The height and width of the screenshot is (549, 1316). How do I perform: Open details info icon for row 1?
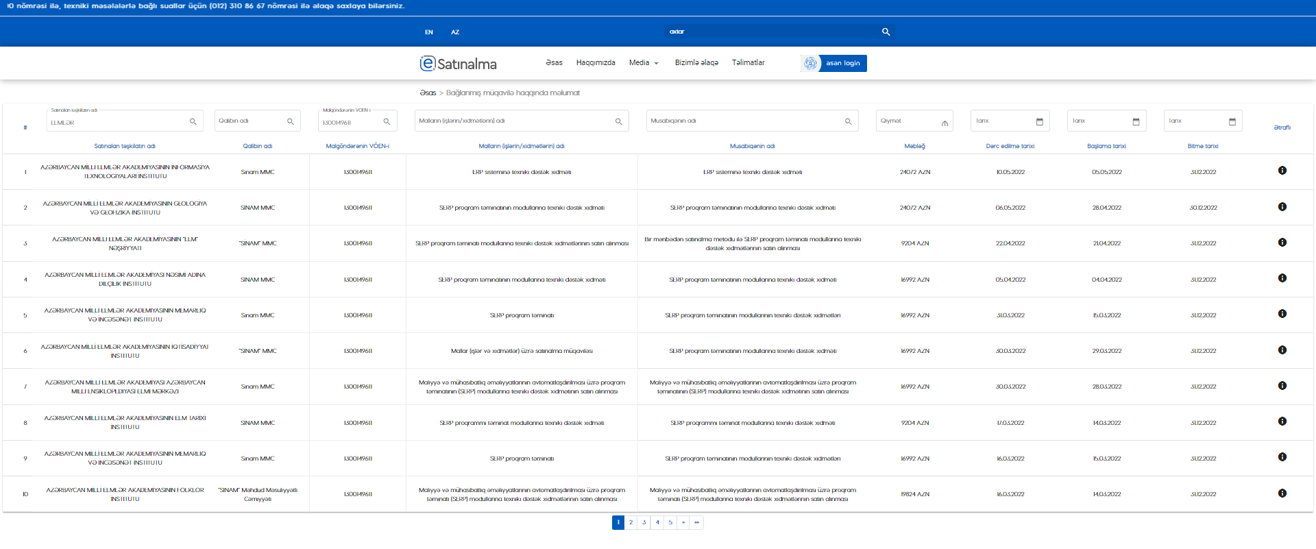(x=1282, y=171)
